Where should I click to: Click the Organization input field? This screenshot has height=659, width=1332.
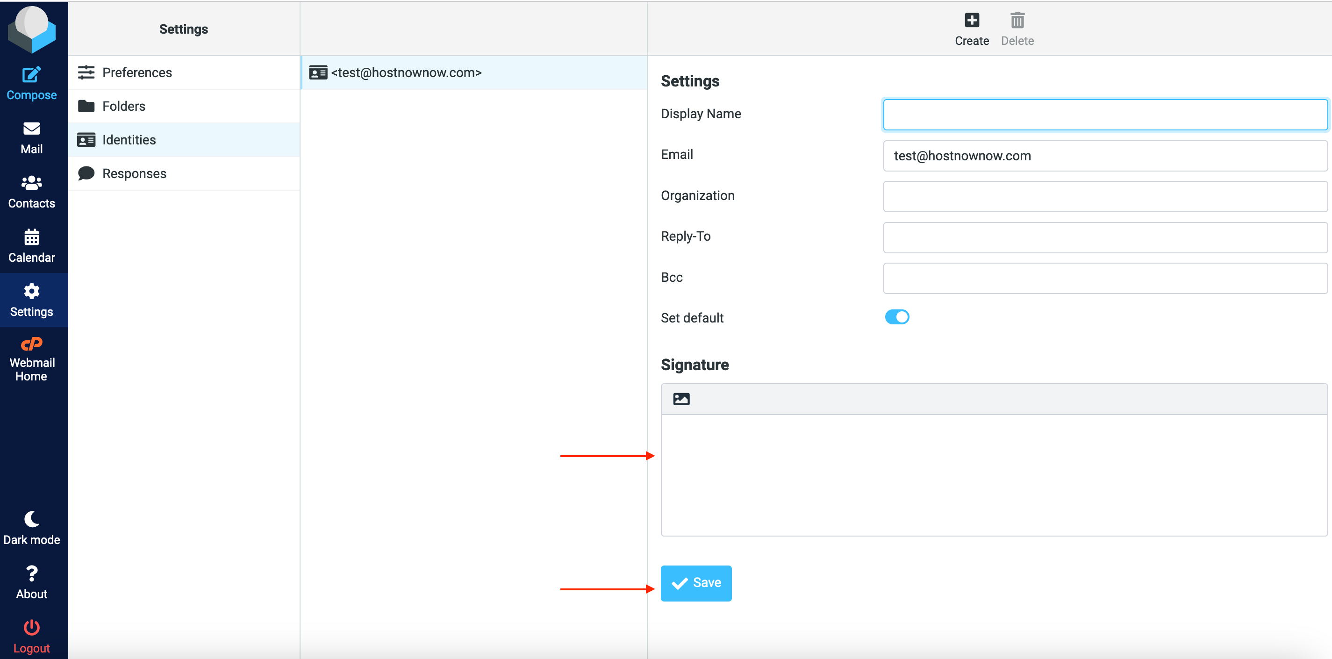click(1105, 197)
